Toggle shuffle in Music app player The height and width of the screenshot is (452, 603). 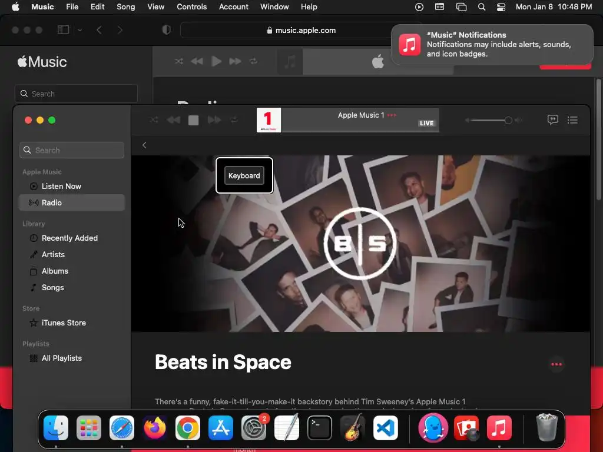[x=154, y=120]
